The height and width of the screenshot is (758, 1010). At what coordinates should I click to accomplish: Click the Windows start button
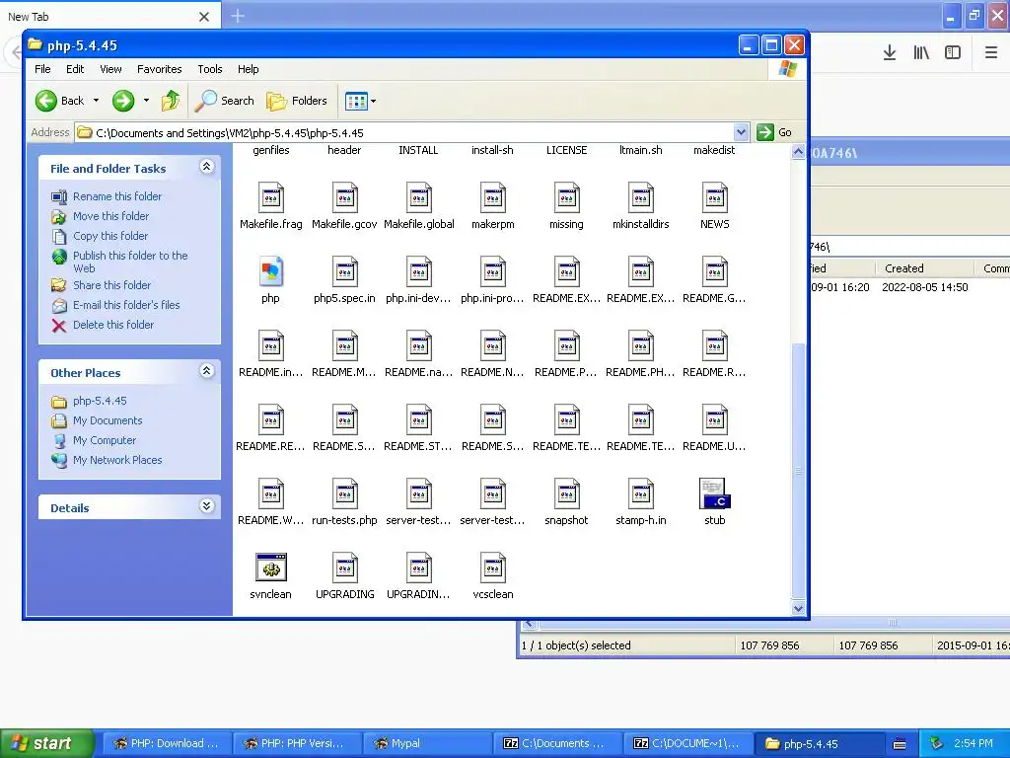[x=46, y=743]
